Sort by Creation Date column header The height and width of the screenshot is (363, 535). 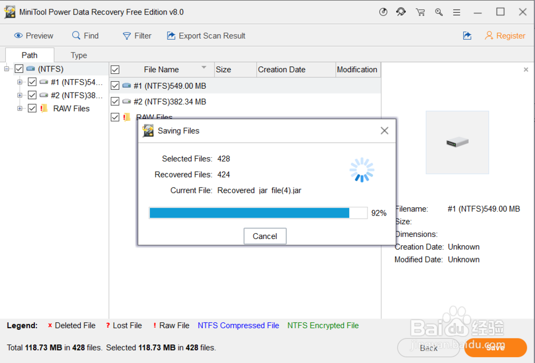[296, 69]
